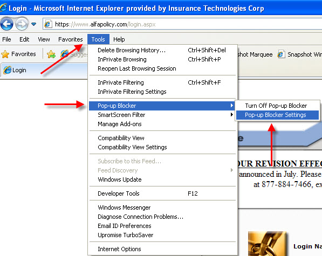The height and width of the screenshot is (256, 322).
Task: Click the Snapshot Marquee favorites link
Action: (255, 54)
